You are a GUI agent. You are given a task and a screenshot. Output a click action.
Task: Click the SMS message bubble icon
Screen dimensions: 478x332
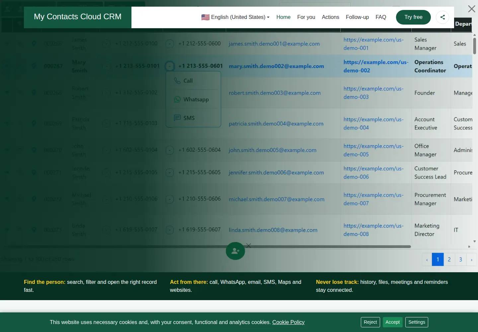pos(177,118)
